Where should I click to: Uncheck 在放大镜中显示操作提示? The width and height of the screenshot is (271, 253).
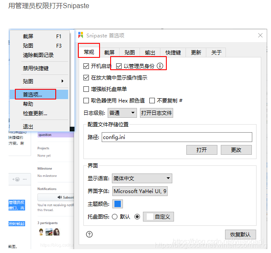86,77
